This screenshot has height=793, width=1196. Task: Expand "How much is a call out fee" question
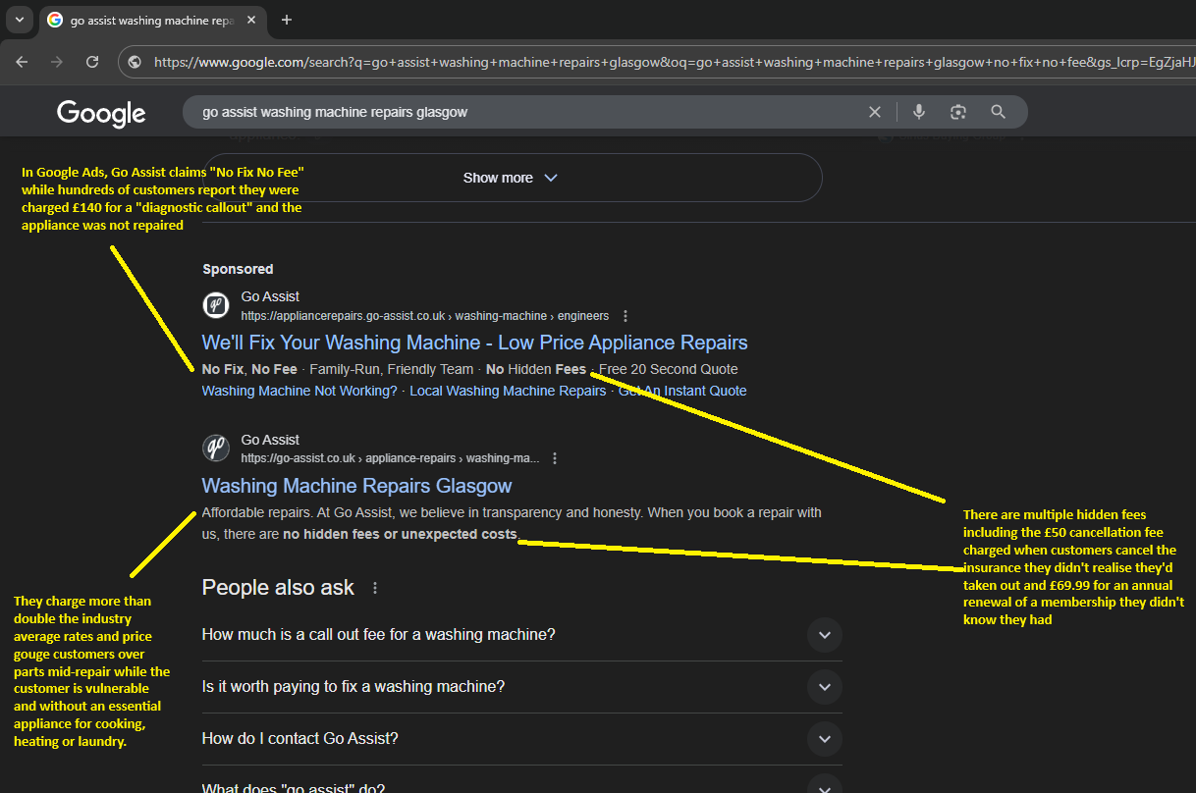point(824,635)
